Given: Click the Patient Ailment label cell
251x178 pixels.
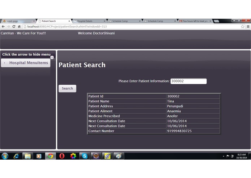Looking at the screenshot, I should coord(127,111).
